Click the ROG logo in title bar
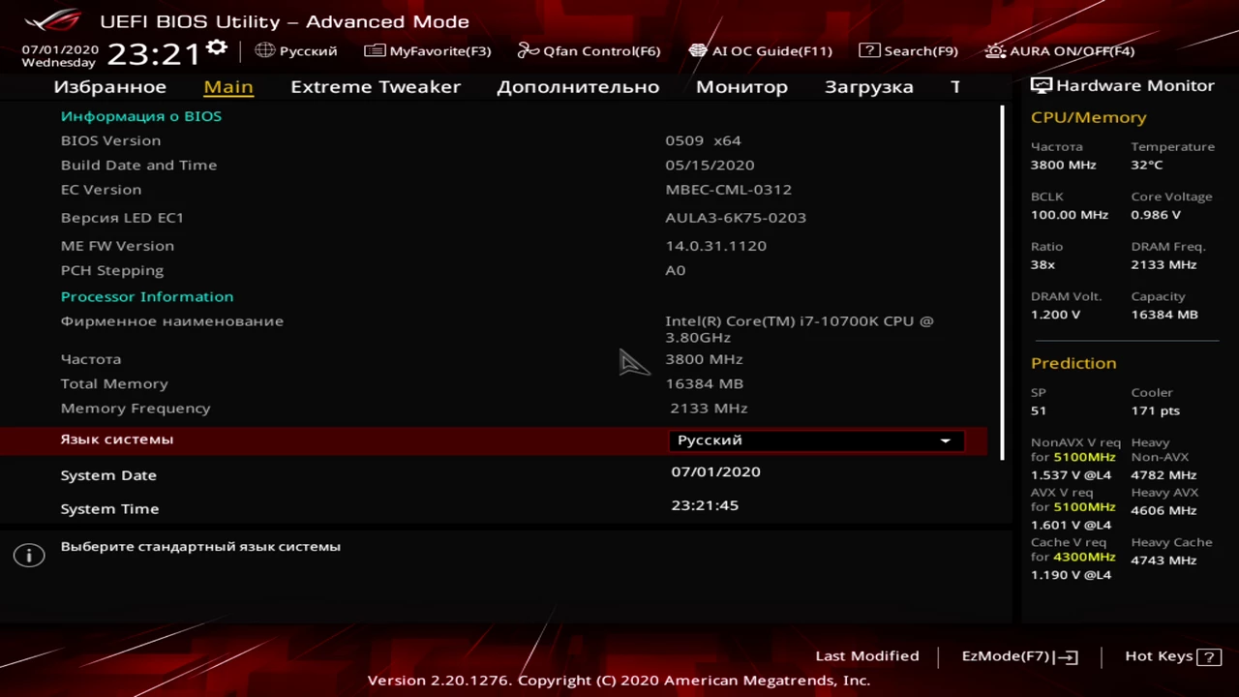Screen dimensions: 1239x697 tap(53, 19)
